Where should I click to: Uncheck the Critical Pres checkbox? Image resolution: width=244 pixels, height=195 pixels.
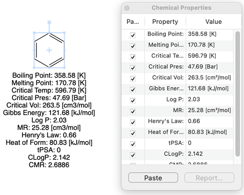coord(133,68)
